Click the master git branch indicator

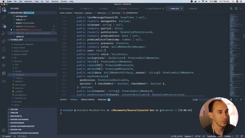coord(7,136)
